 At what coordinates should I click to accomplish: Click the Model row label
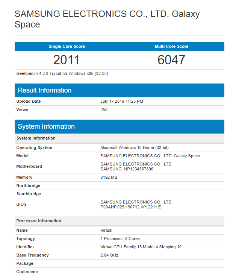(22, 156)
